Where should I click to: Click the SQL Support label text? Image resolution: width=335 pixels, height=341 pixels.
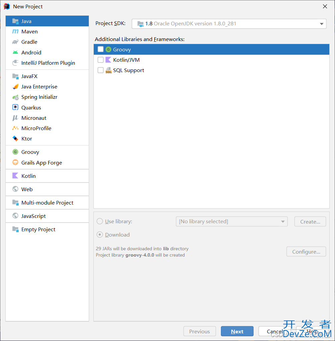coord(128,70)
